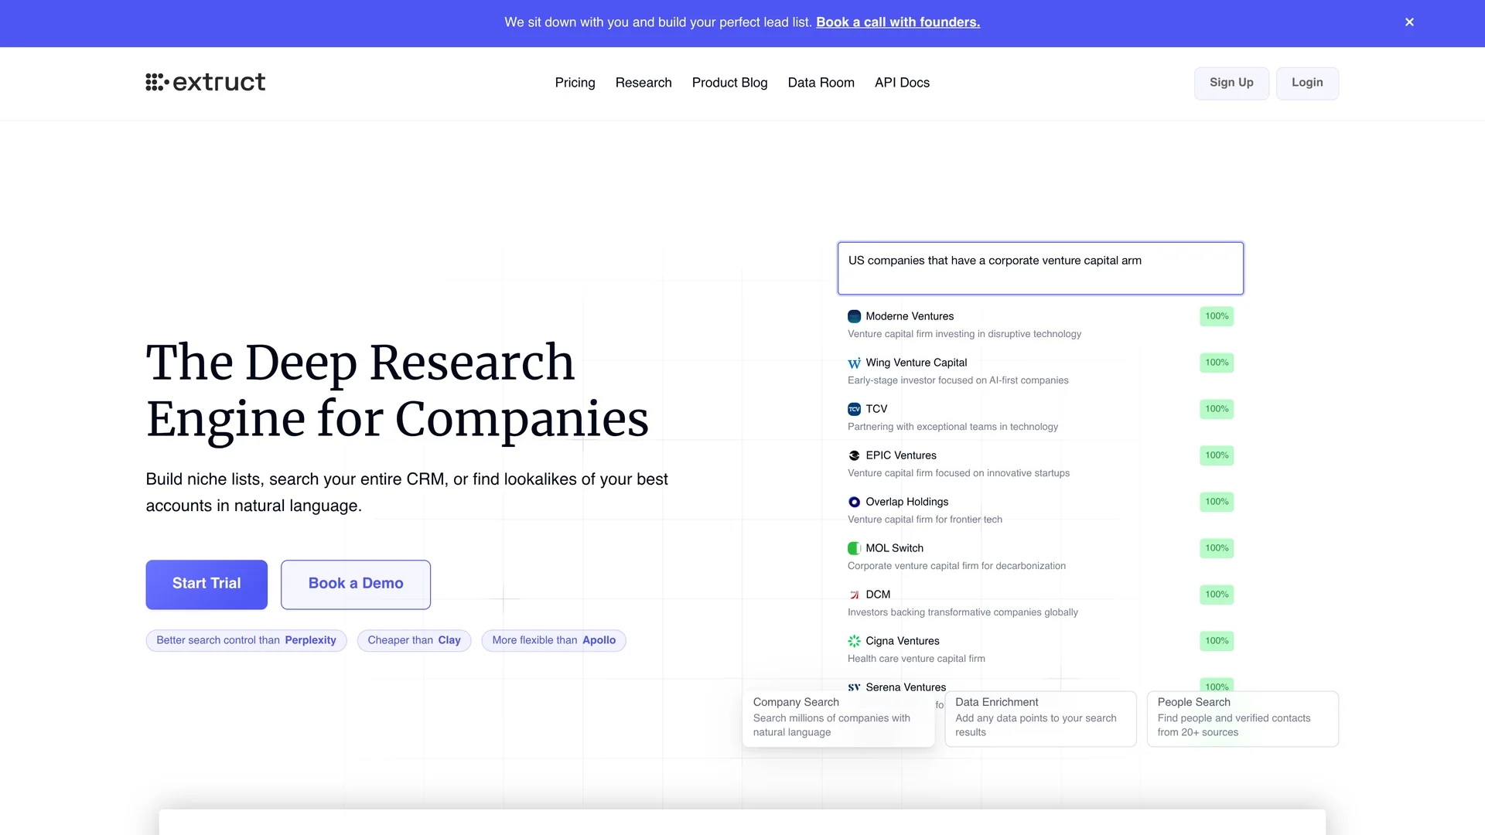Click 'Venture capital firm focused on innovative startups'
This screenshot has height=835, width=1485.
point(959,473)
